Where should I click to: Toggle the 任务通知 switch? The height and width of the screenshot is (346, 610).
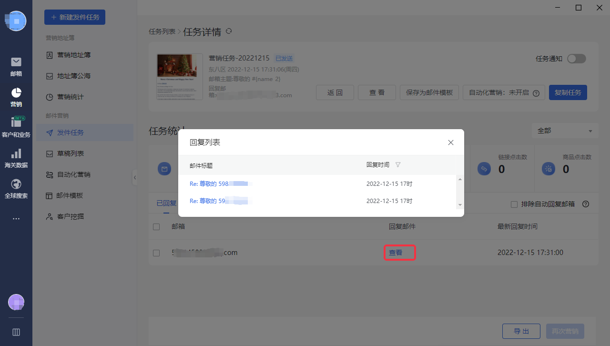point(576,59)
